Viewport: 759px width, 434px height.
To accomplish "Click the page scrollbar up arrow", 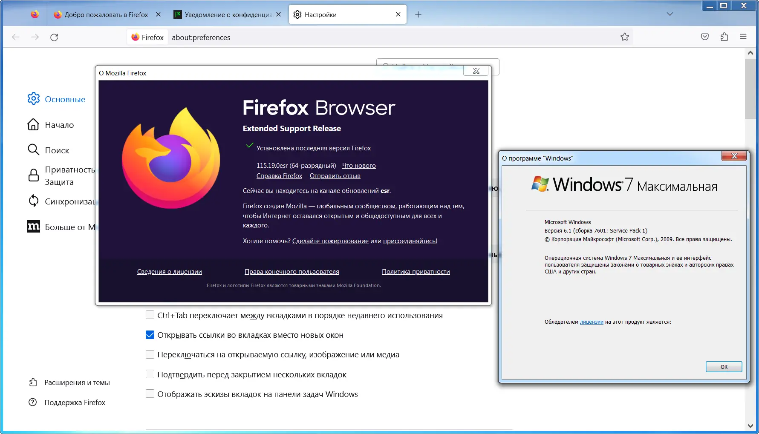I will pyautogui.click(x=750, y=53).
